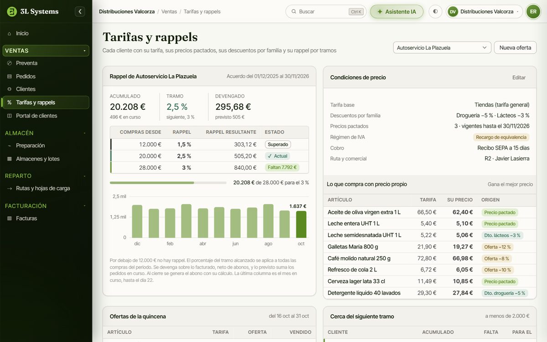The width and height of the screenshot is (547, 342).
Task: Click the dic bar in the chart
Action: point(137,221)
